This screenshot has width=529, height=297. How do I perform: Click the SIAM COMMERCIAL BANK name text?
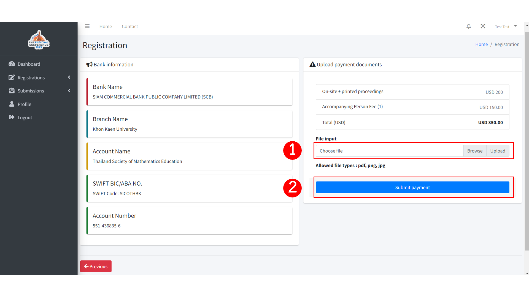click(x=153, y=97)
